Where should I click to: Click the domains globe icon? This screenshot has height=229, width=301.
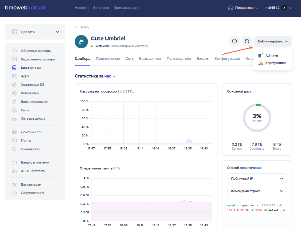coord(14,132)
